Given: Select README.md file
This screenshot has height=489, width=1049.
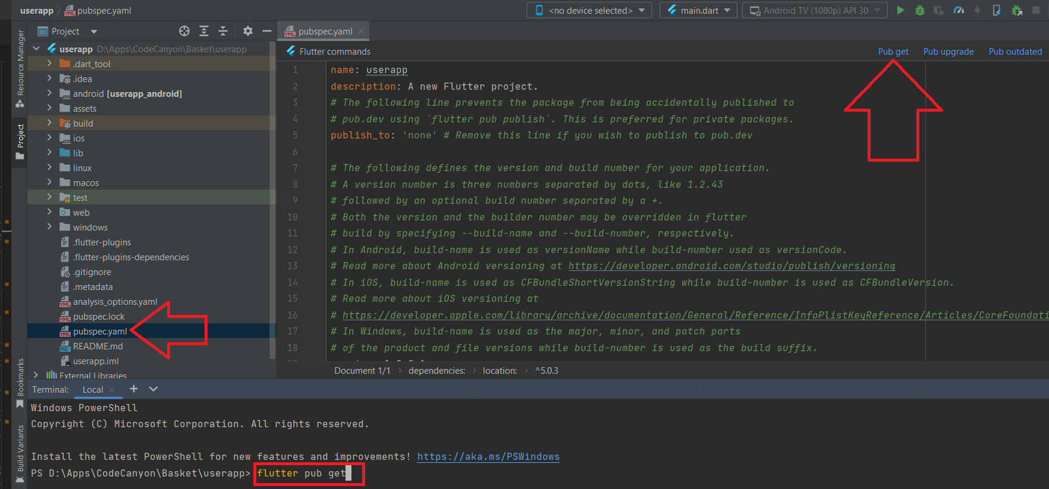Looking at the screenshot, I should point(98,346).
